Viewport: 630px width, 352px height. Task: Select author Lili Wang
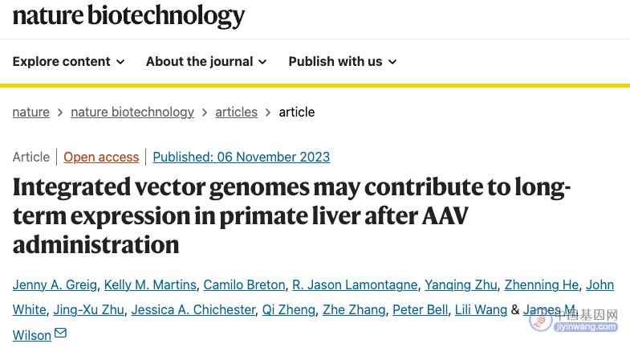[481, 309]
